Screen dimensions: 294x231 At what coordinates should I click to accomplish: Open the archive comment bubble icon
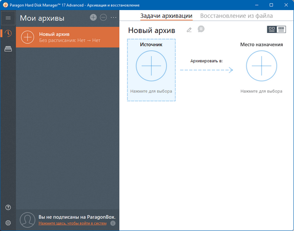click(x=201, y=29)
